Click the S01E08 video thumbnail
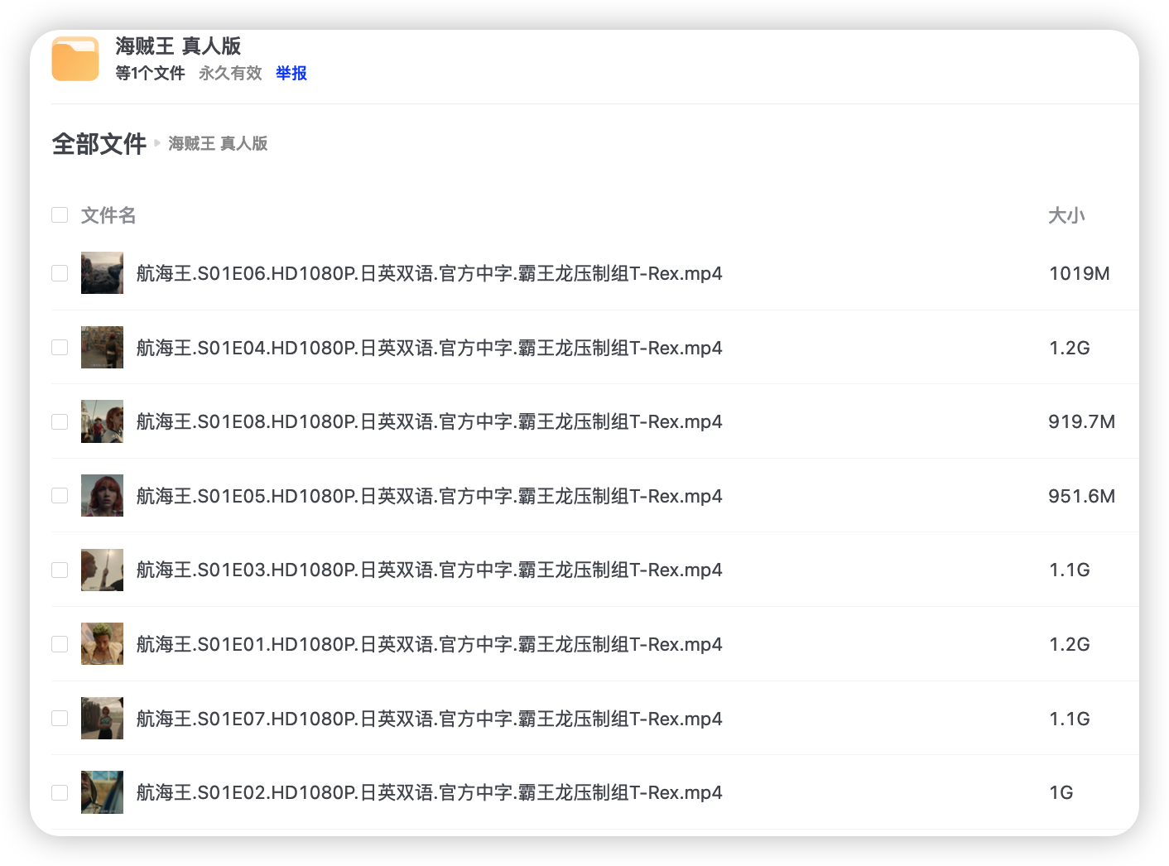 click(102, 421)
